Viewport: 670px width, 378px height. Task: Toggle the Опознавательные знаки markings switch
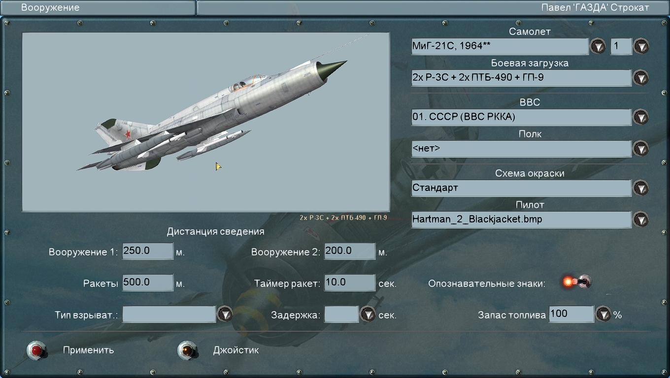[577, 282]
